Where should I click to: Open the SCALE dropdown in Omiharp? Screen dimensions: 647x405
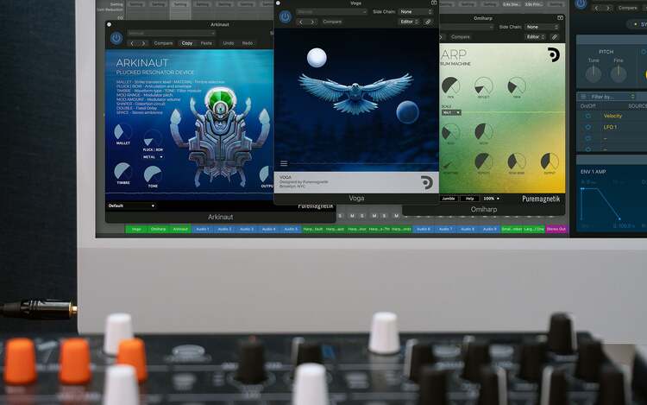pos(451,113)
